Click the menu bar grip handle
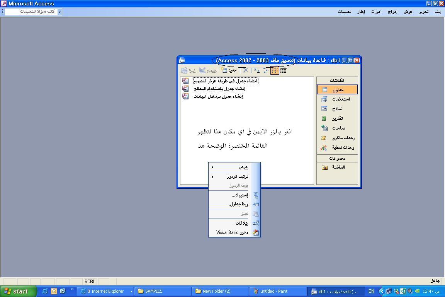Viewport: 445px width, 297px height. (x=3, y=12)
